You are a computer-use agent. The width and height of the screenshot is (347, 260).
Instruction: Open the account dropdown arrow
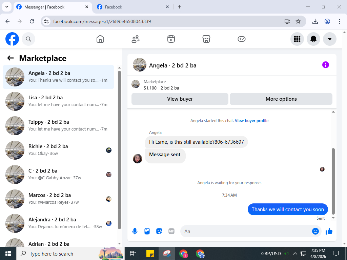coord(330,39)
